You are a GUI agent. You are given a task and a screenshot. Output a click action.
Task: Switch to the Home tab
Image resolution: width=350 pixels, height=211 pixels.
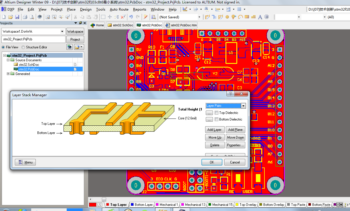(x=97, y=25)
